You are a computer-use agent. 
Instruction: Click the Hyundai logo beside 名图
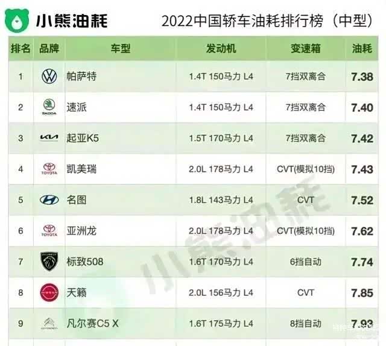49,200
